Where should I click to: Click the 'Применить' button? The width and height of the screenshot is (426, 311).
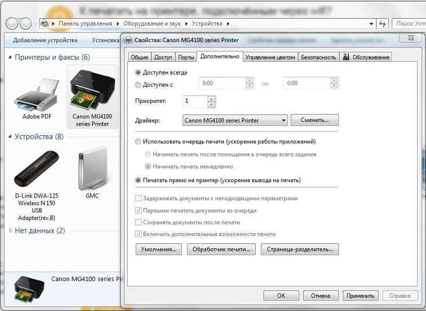point(361,296)
